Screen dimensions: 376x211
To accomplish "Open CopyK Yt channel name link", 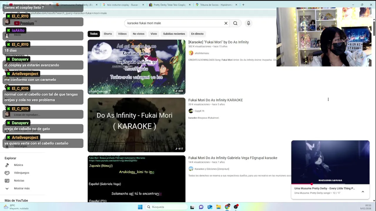I will (x=199, y=111).
